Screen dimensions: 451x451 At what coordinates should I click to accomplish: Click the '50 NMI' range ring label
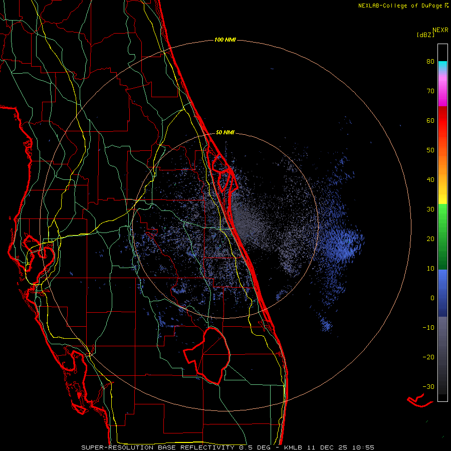click(225, 133)
